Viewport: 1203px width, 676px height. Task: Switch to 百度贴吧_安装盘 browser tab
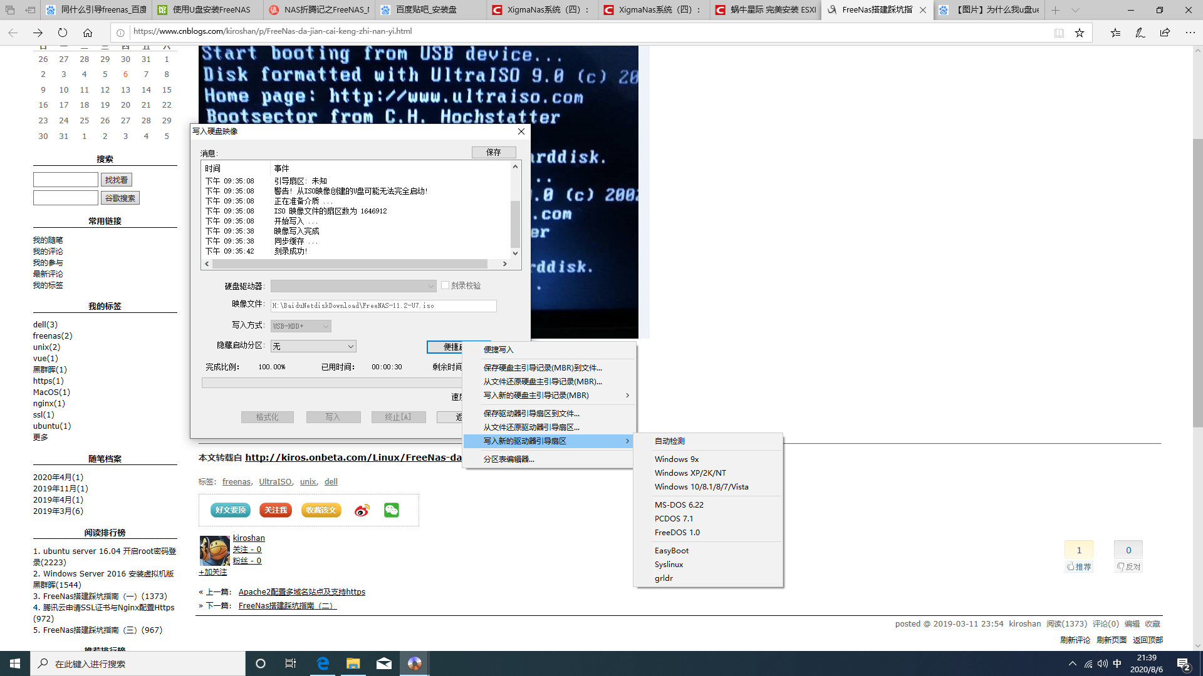[x=430, y=10]
